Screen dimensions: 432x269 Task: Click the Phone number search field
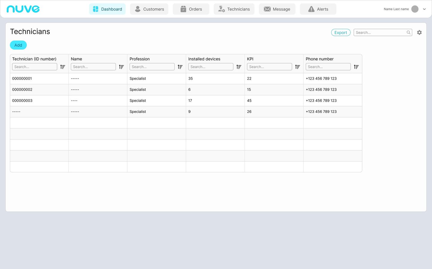(x=328, y=67)
